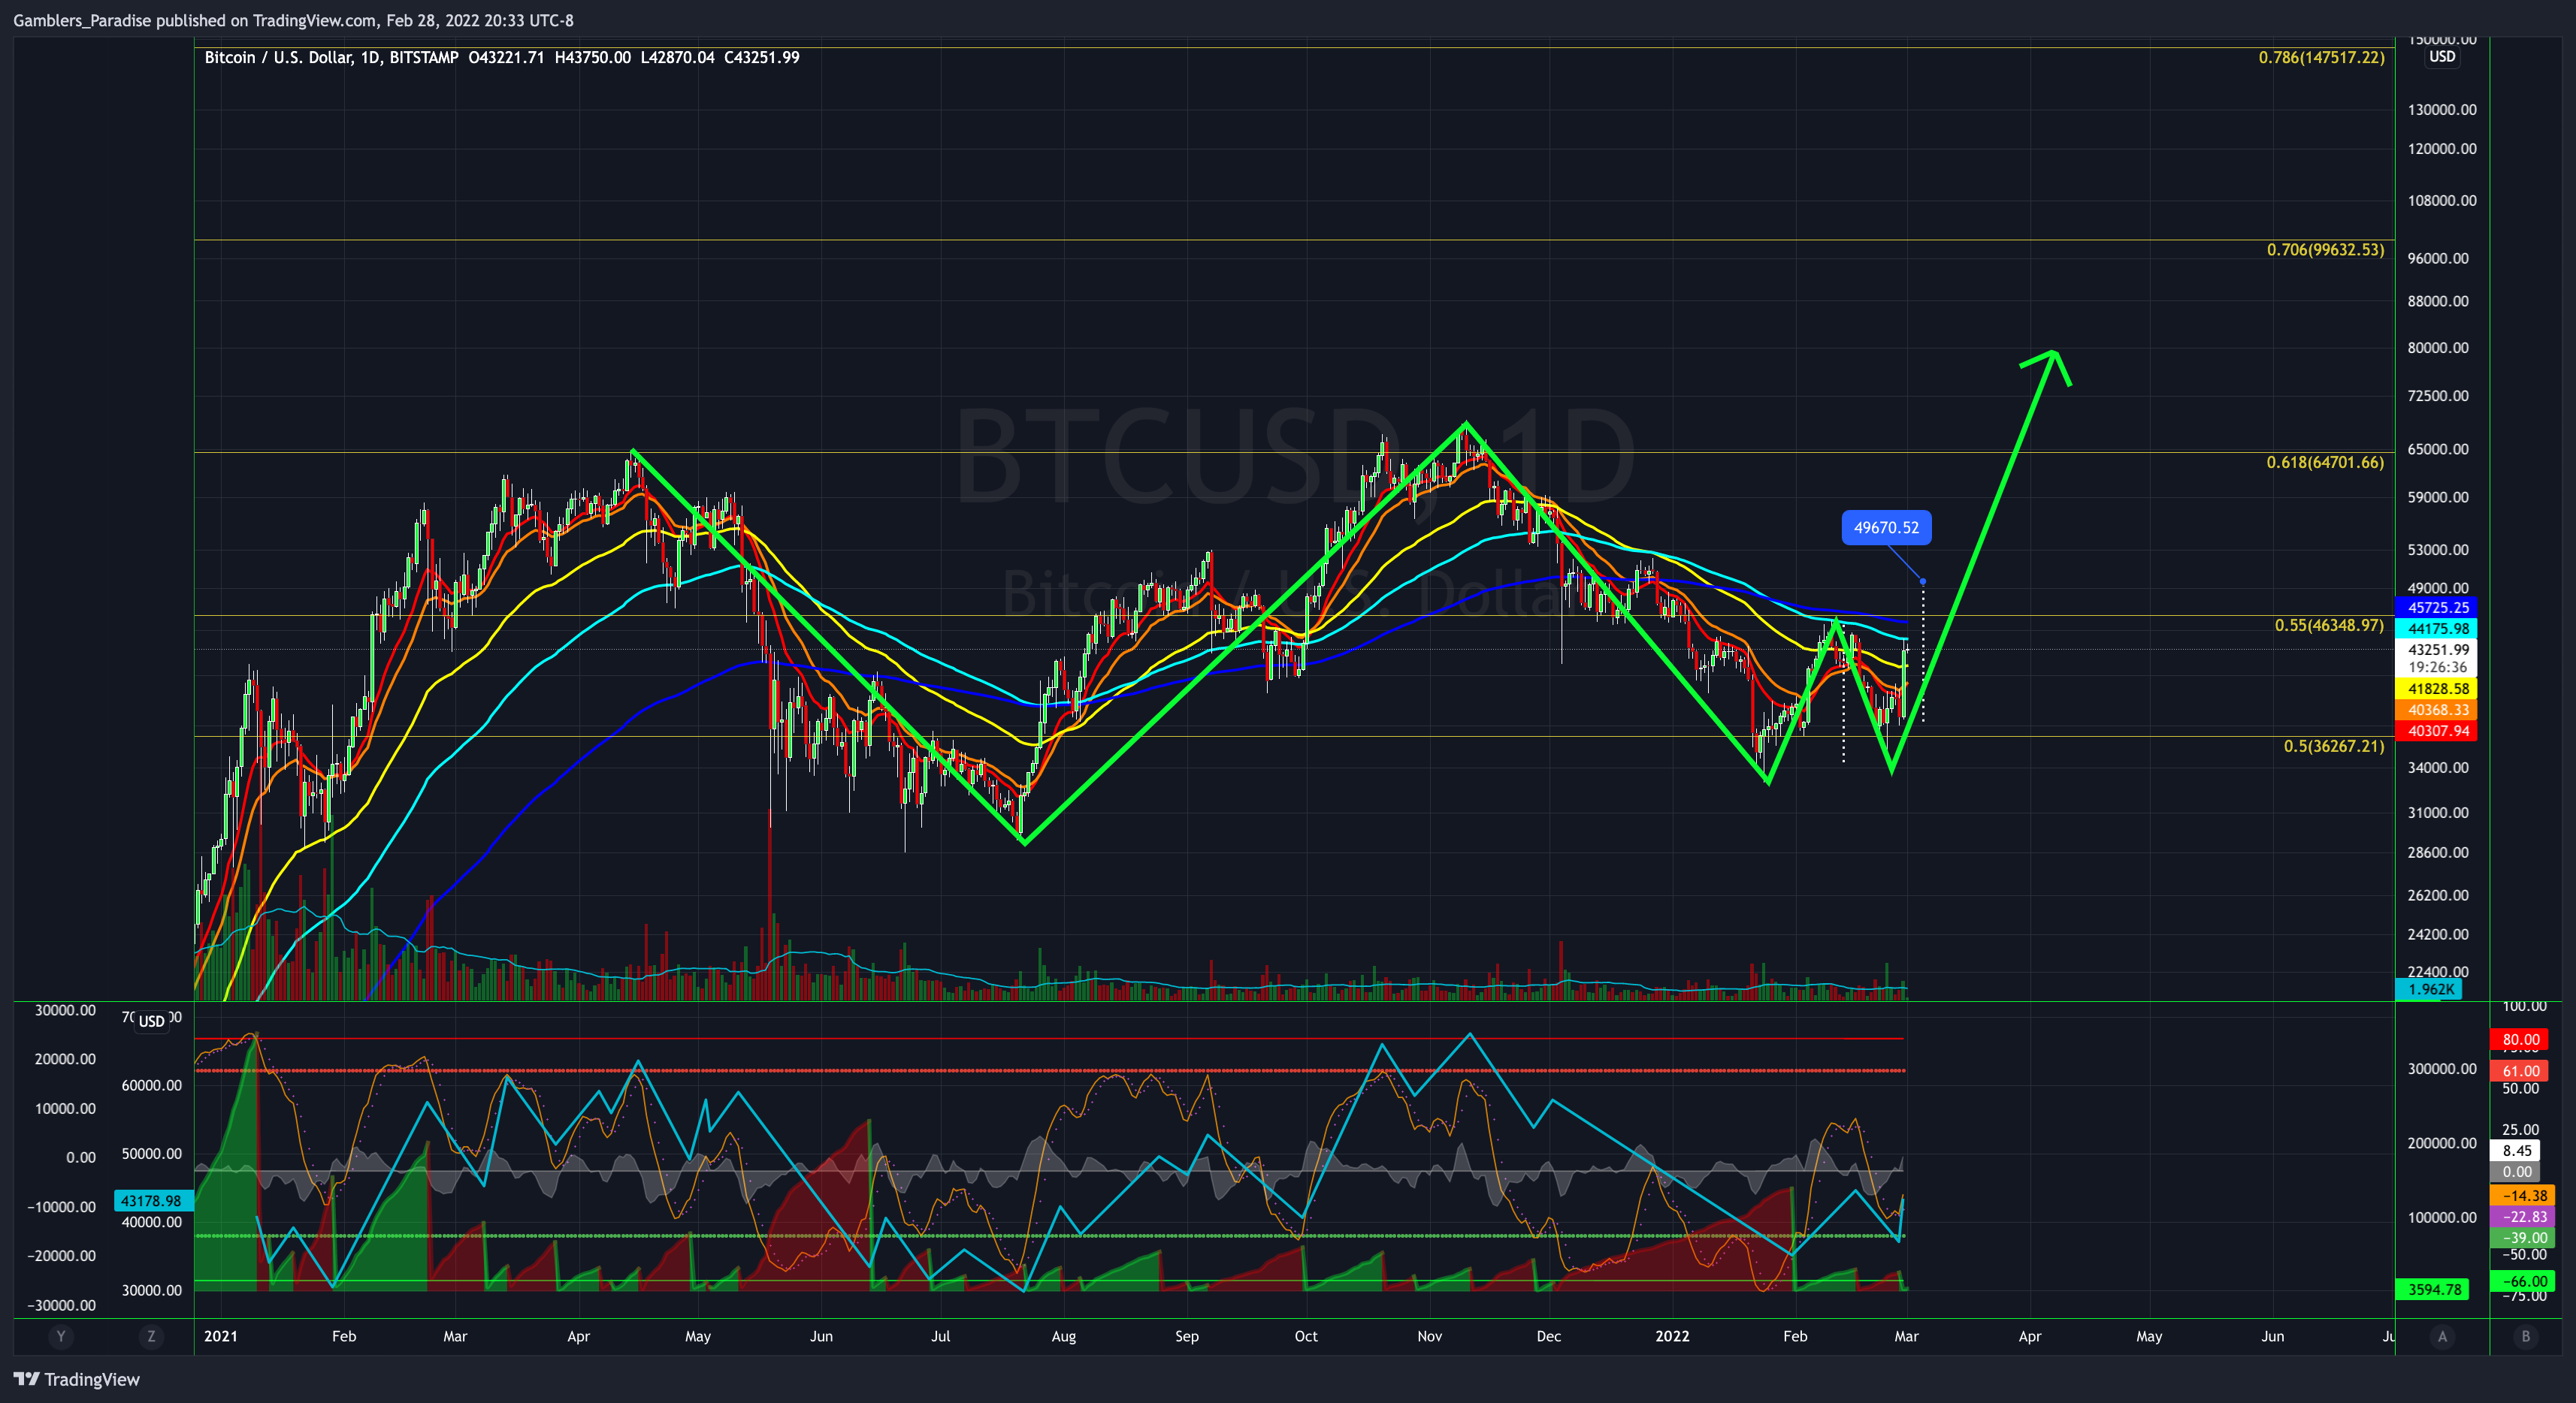Click the 130000.00 price axis tick
The width and height of the screenshot is (2576, 1403).
tap(2442, 110)
